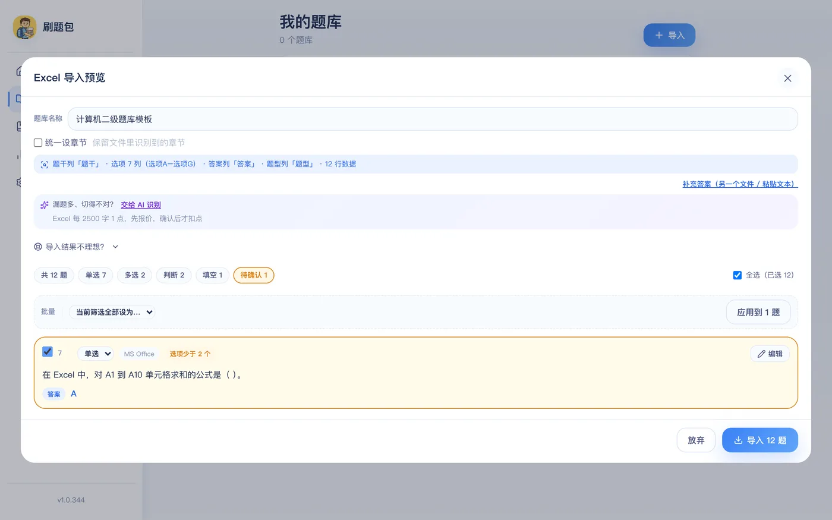Click the lifebuoy icon by 导入结果不理想
The width and height of the screenshot is (832, 520).
[38, 247]
